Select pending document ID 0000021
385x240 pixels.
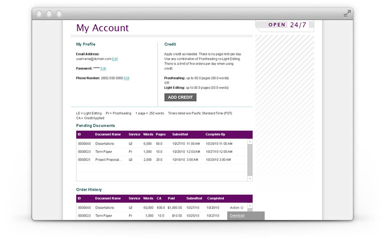pyautogui.click(x=84, y=159)
